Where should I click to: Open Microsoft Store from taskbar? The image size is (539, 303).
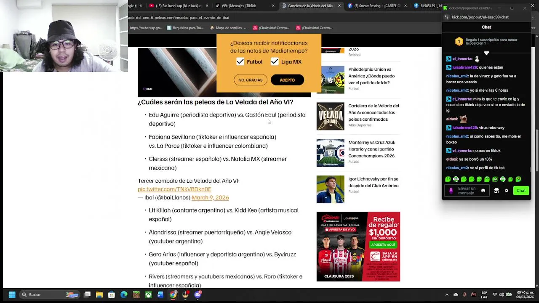112,295
